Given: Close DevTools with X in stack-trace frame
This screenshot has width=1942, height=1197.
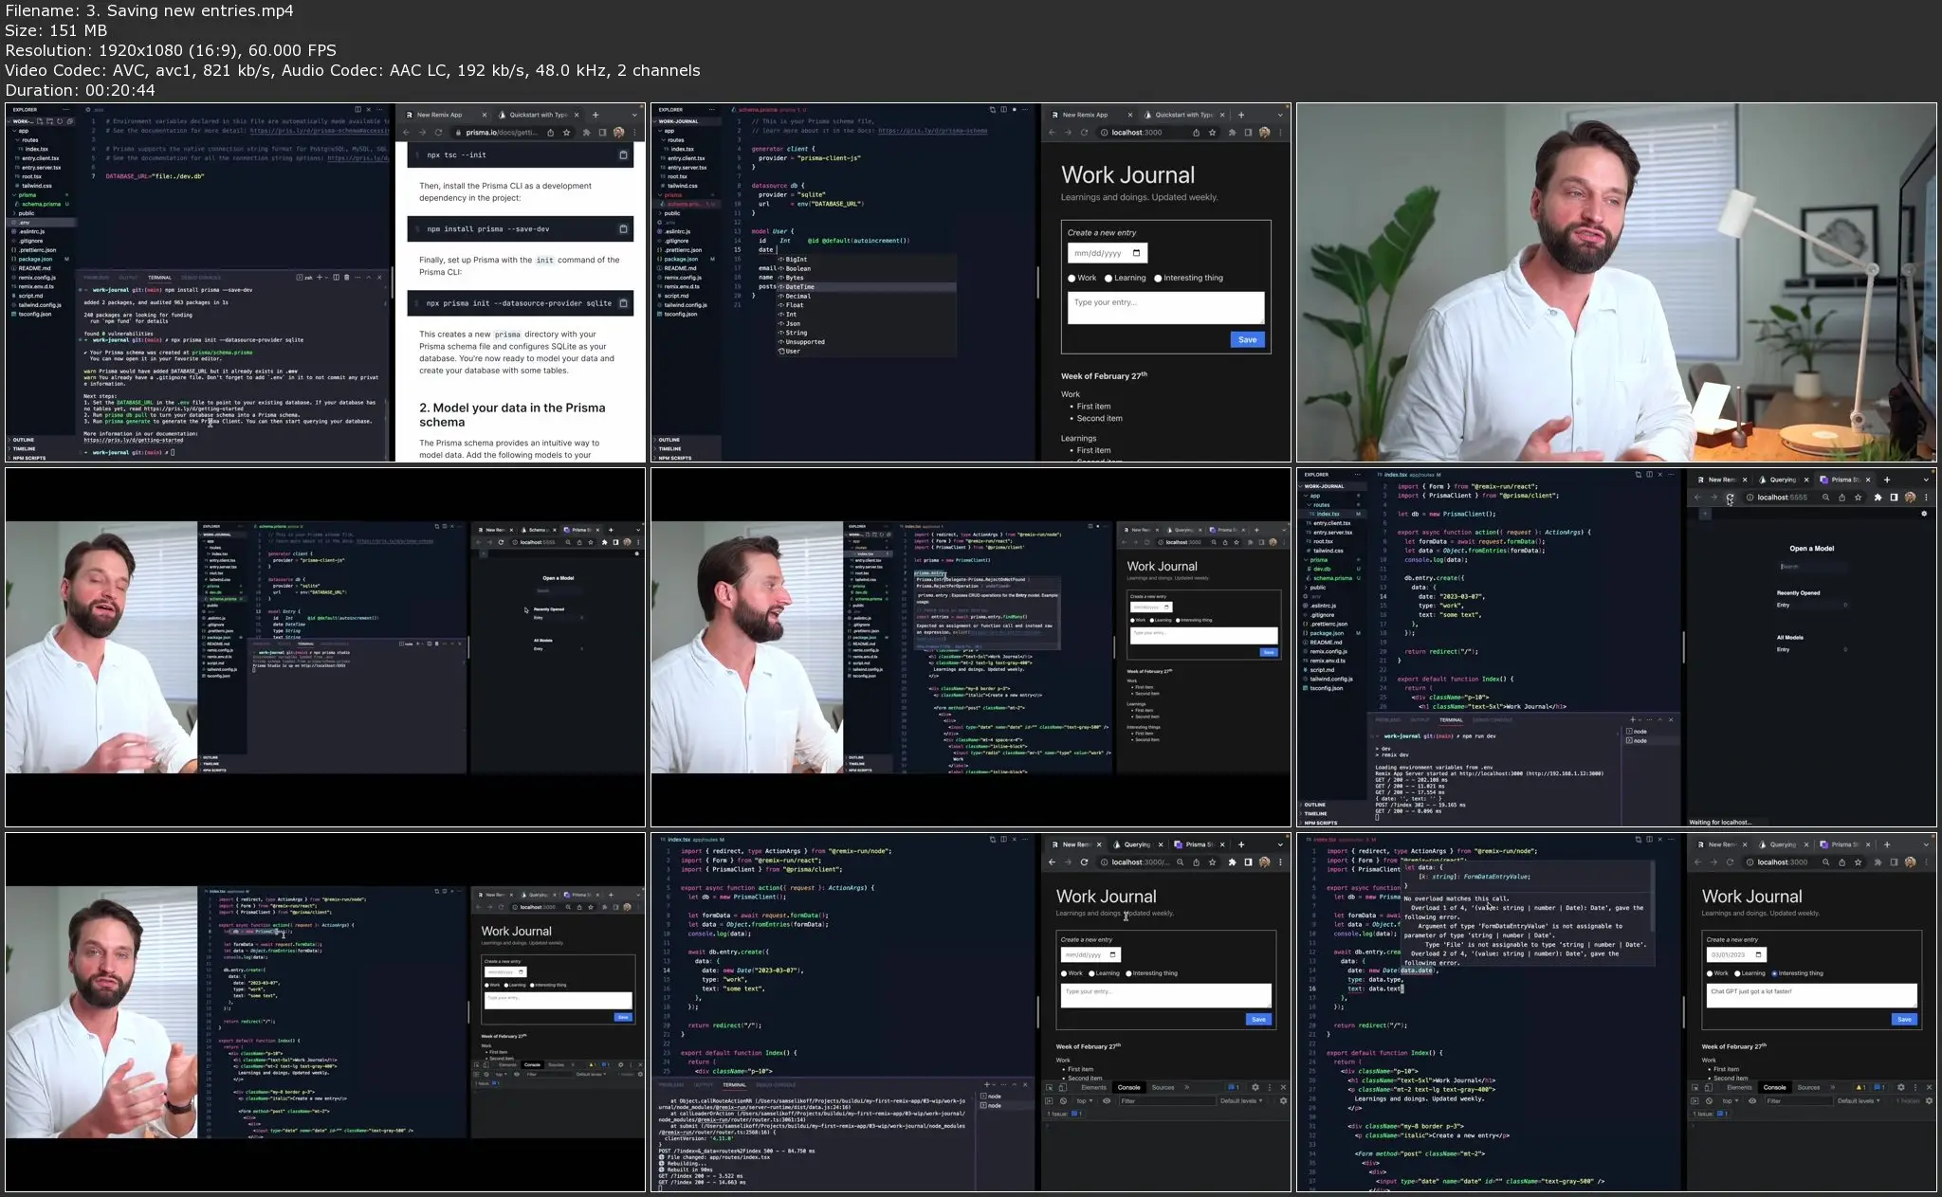Looking at the screenshot, I should point(1283,1087).
